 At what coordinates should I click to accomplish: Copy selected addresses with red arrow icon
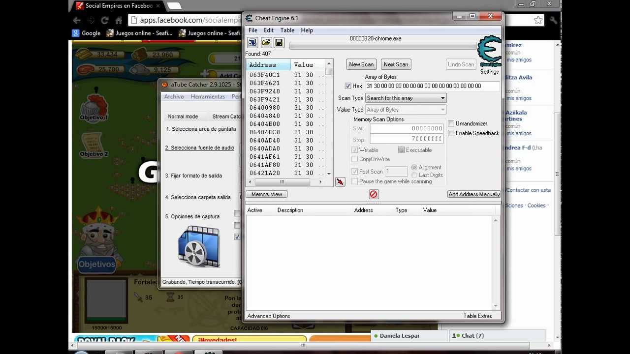click(x=340, y=182)
